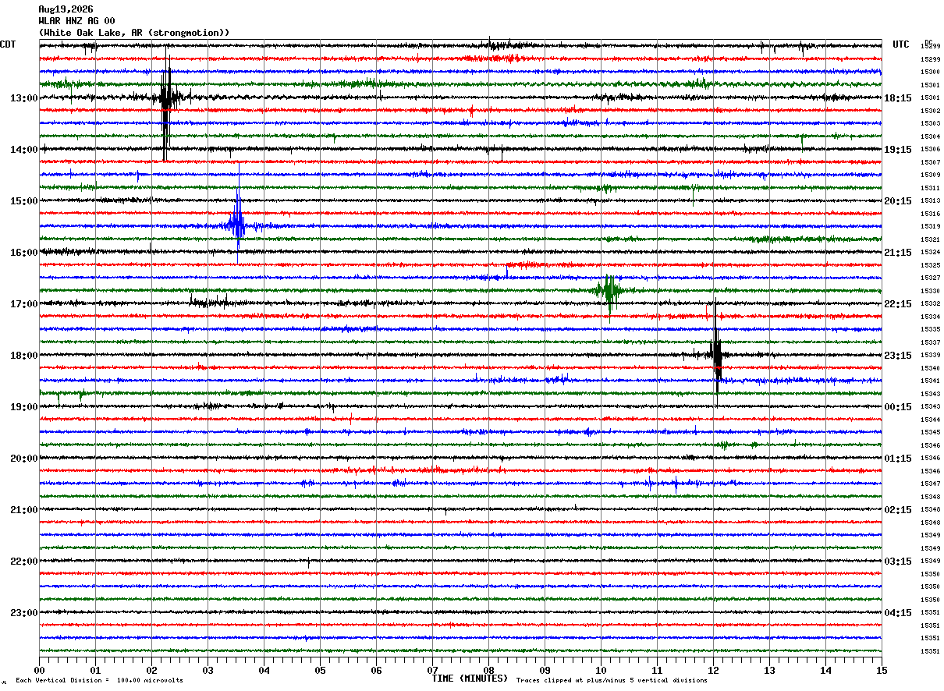This screenshot has width=944, height=691.
Task: Select the WLAR HNZ AG 00 station code
Action: point(76,21)
